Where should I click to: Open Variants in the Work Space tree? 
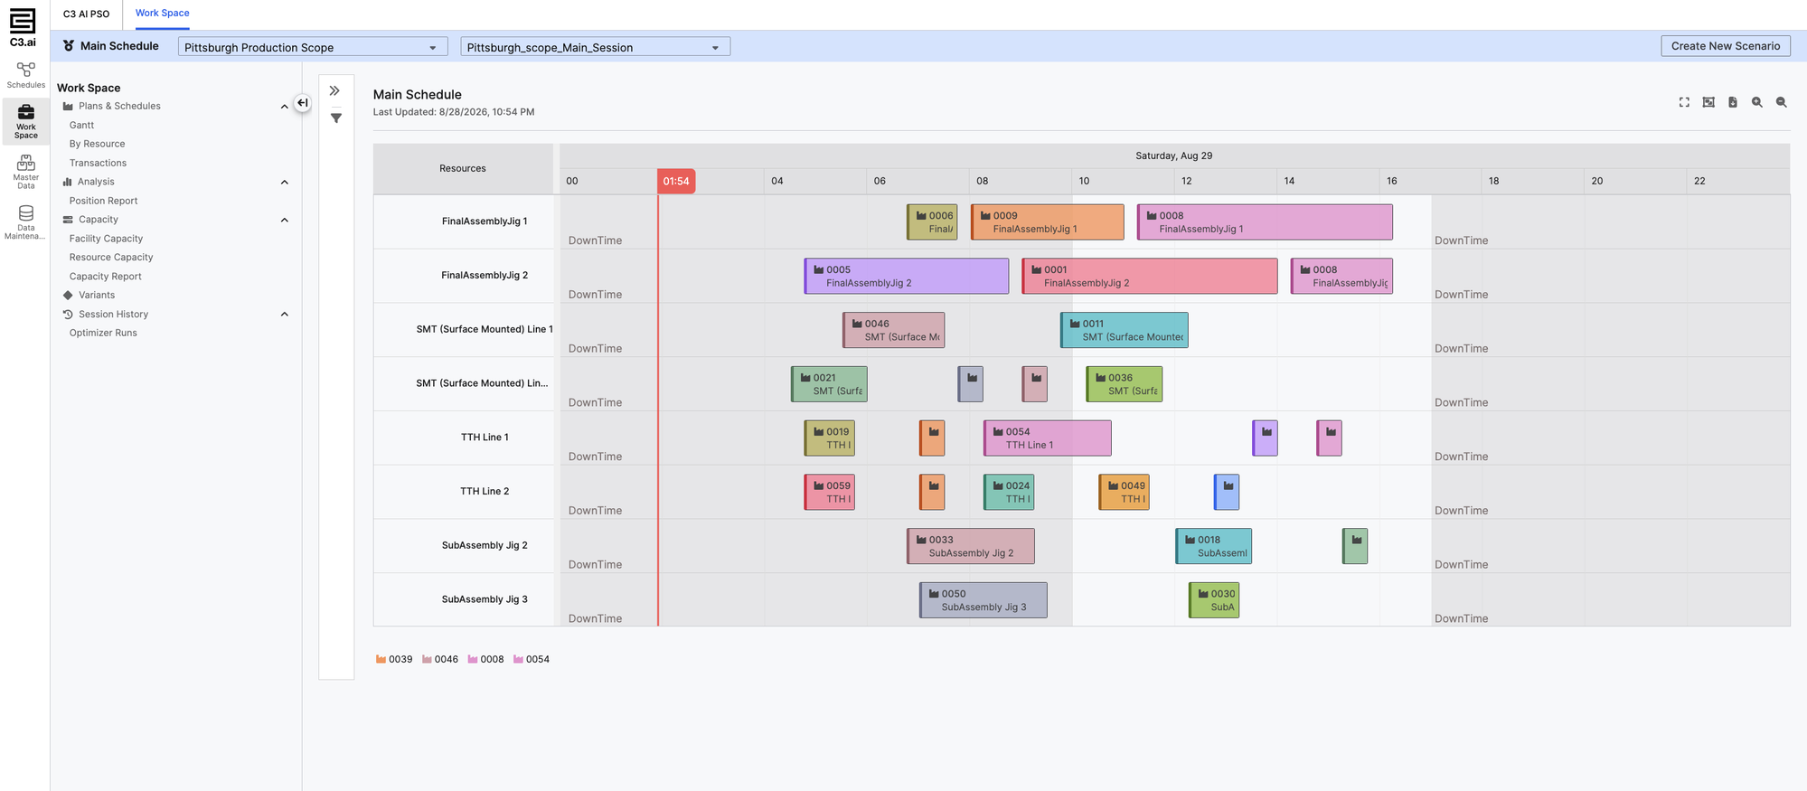point(97,296)
